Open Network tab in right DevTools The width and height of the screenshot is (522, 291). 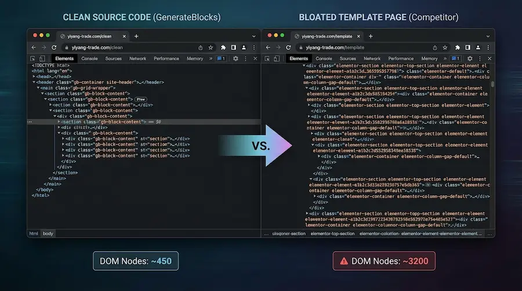372,59
